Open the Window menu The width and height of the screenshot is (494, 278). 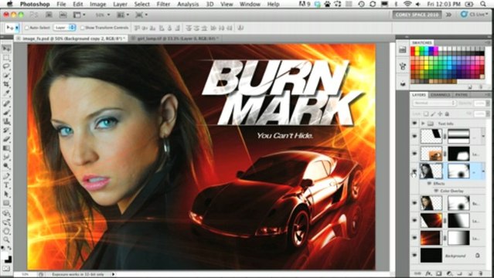[250, 4]
